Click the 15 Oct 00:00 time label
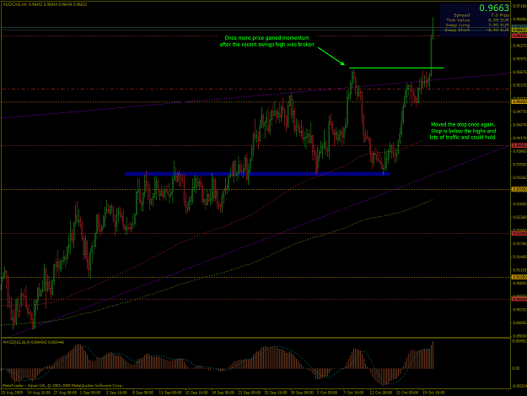The height and width of the screenshot is (396, 527). pos(406,393)
